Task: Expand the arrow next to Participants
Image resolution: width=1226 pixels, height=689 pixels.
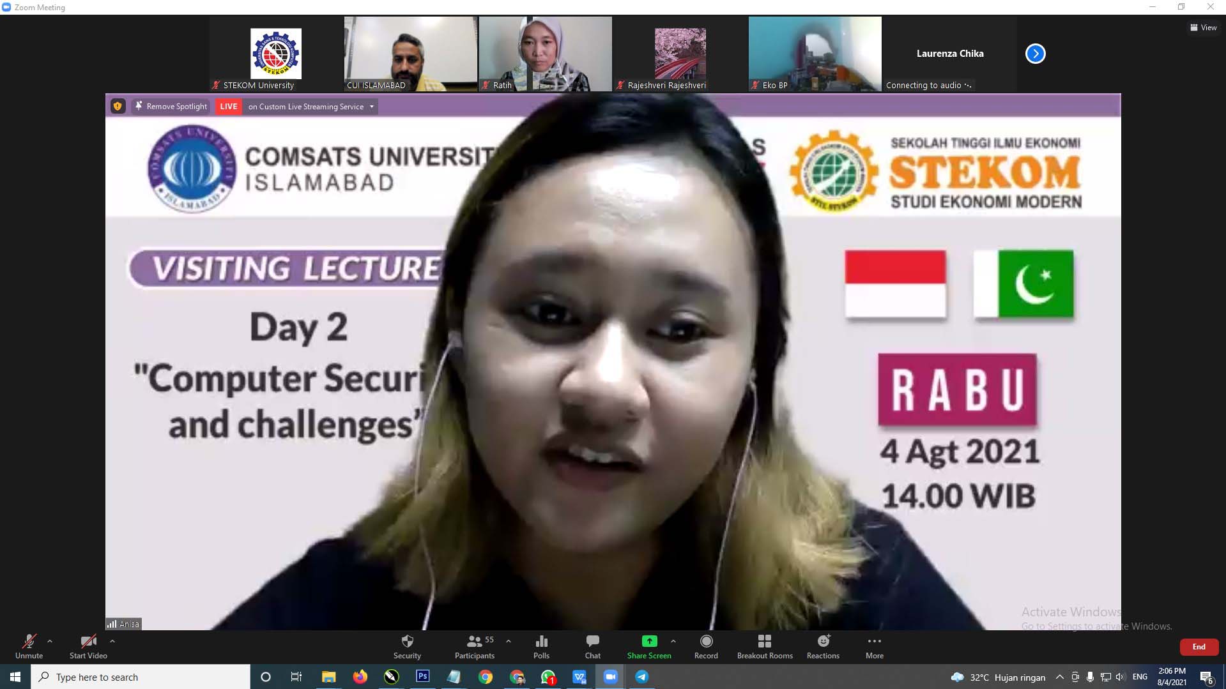Action: [x=509, y=641]
